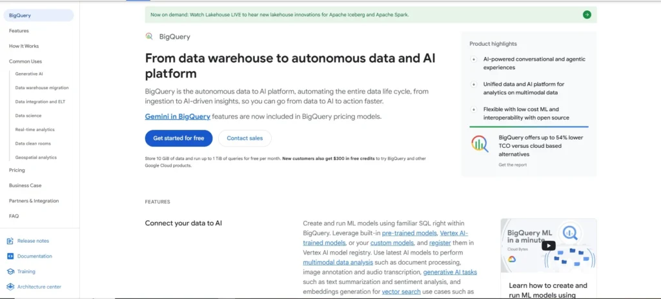The height and width of the screenshot is (299, 661).
Task: Select Data integration and ELT sub-item
Action: click(x=40, y=101)
